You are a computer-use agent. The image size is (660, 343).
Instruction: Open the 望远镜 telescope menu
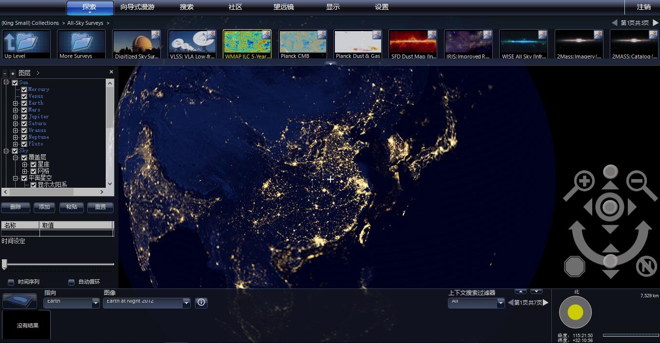pos(285,7)
